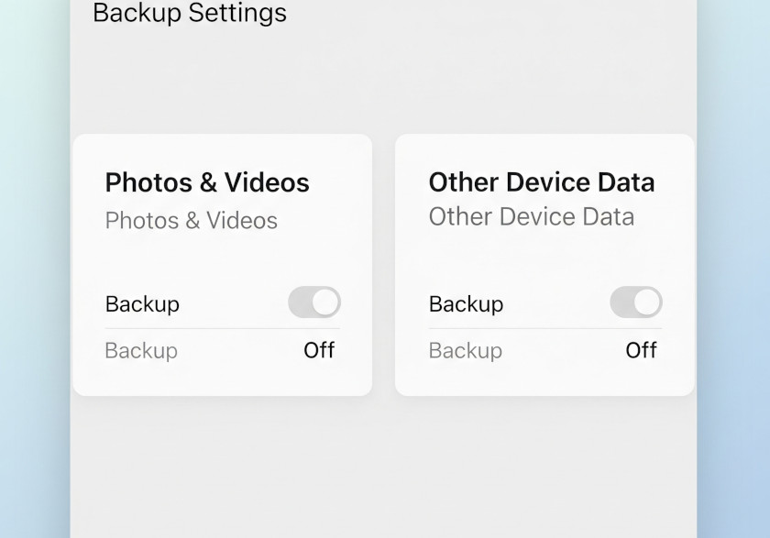Turn on Other Device Data Backup switch
This screenshot has height=538, width=770.
[636, 302]
